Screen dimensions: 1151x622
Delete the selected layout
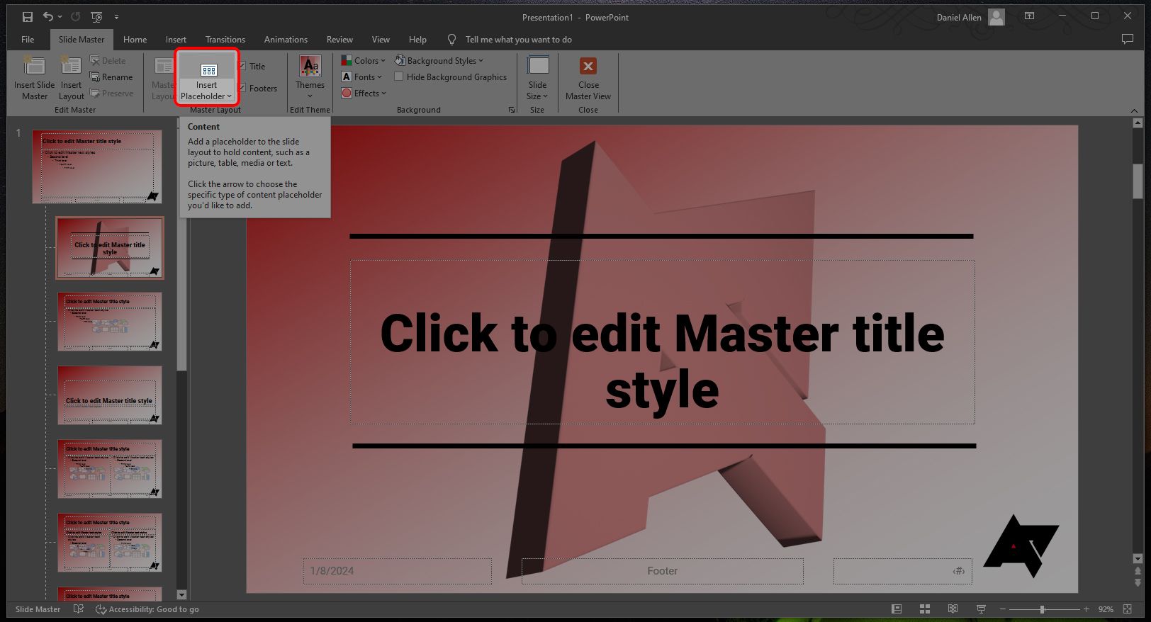[108, 61]
